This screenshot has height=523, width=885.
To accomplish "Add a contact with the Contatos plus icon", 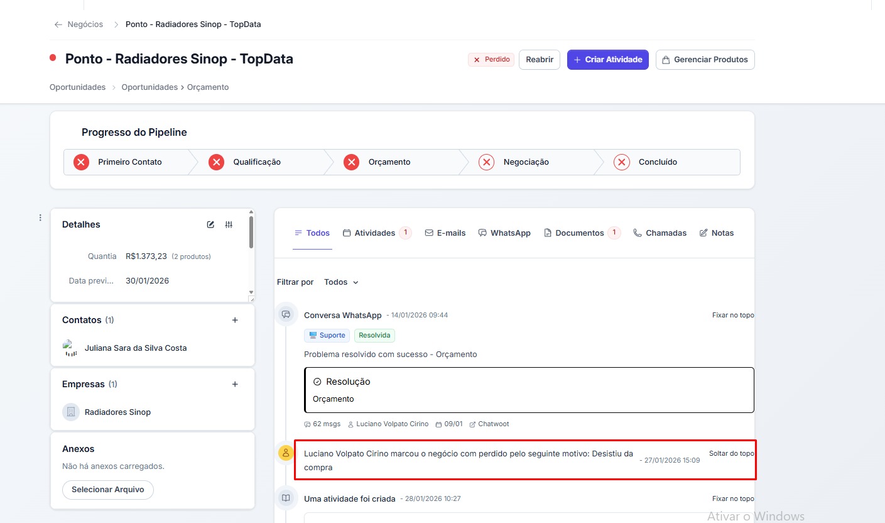I will (235, 320).
